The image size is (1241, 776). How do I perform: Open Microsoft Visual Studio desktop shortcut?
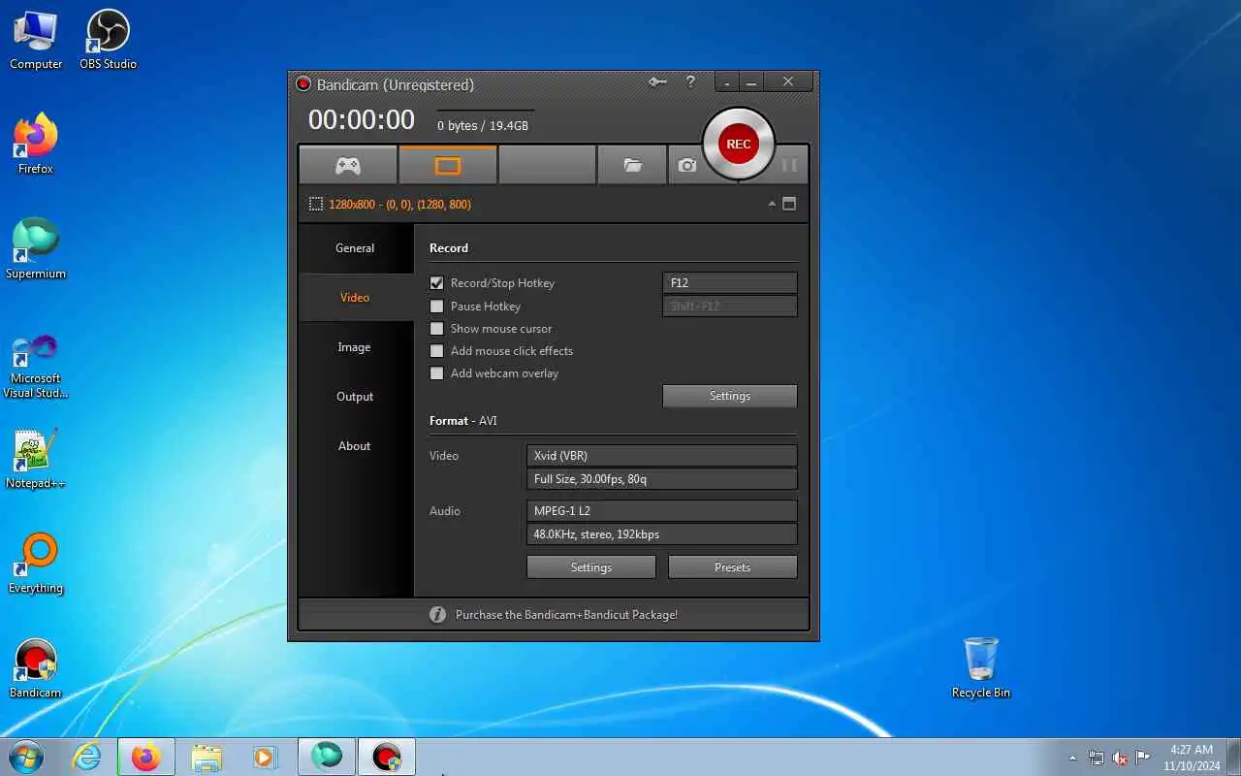(36, 367)
